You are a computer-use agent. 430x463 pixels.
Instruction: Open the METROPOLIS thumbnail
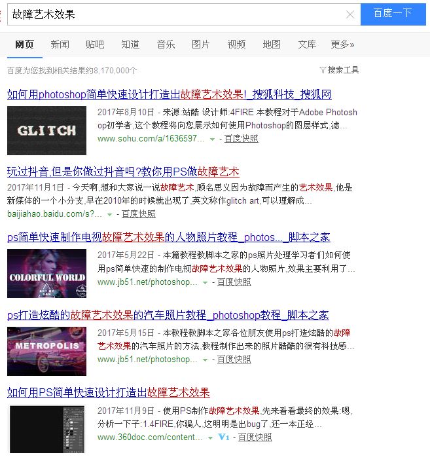tap(46, 351)
